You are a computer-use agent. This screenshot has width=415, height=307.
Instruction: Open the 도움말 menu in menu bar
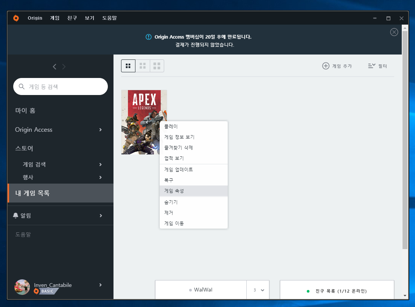(x=110, y=18)
